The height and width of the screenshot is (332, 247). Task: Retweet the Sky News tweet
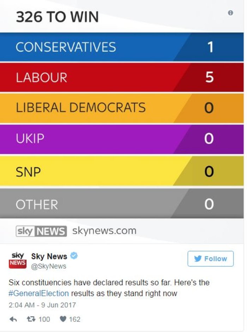31,319
